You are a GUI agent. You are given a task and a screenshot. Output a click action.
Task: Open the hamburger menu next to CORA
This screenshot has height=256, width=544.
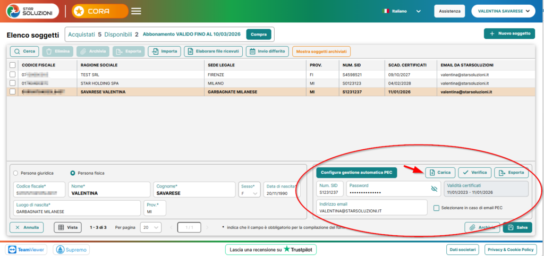tap(136, 11)
